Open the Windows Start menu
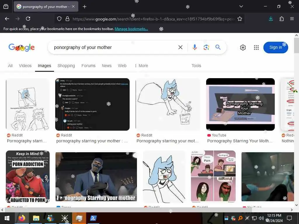Screen dimensions: 299x224 [x=7, y=218]
